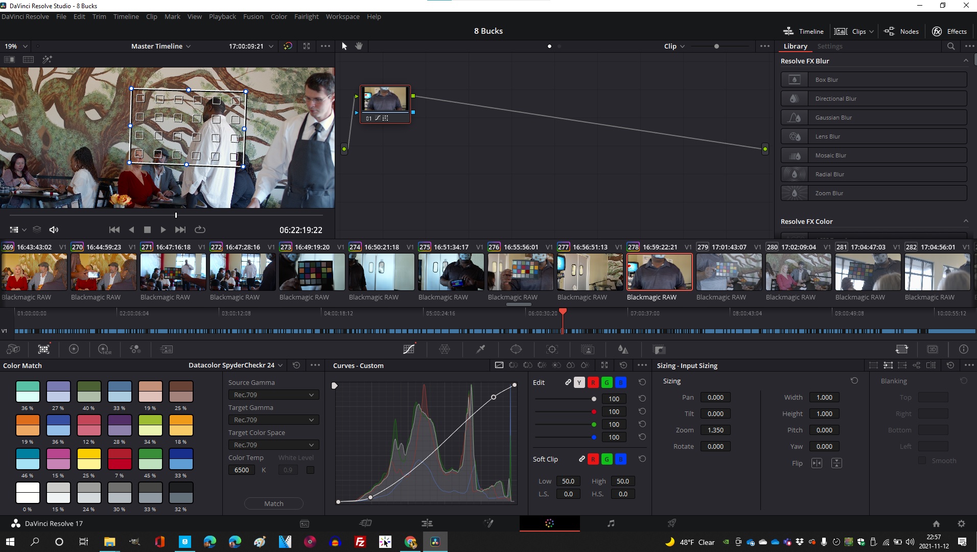
Task: Click the red intensity slider handle
Action: click(593, 411)
